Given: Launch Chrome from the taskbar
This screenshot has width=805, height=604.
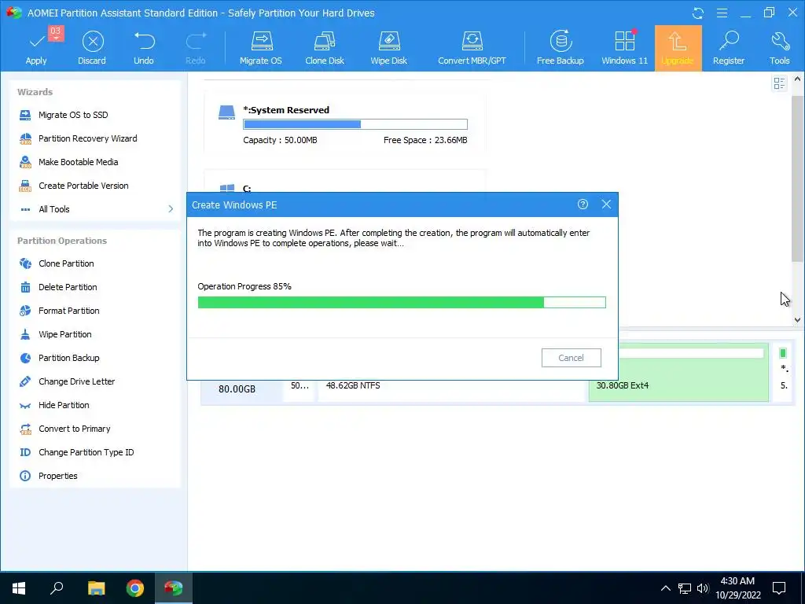Looking at the screenshot, I should [135, 588].
